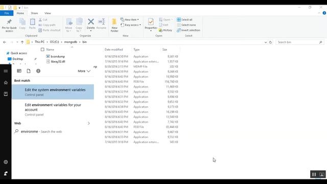Click Home icon in search sidebar
Viewport: 327px width, 184px height.
[x=6, y=83]
